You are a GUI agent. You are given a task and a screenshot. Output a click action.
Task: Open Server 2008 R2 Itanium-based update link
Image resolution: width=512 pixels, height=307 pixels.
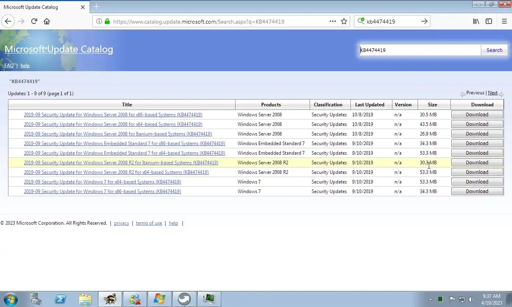(x=121, y=163)
